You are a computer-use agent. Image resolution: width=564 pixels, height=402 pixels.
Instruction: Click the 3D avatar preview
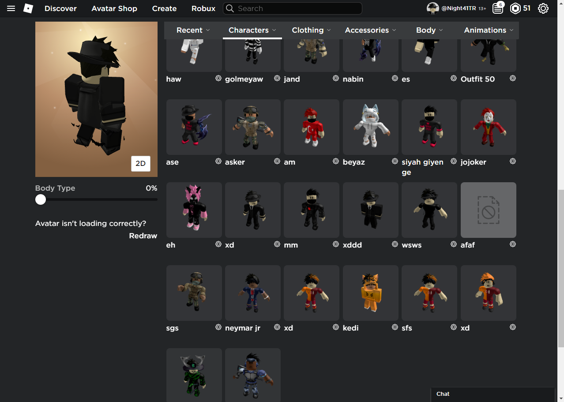[x=96, y=99]
